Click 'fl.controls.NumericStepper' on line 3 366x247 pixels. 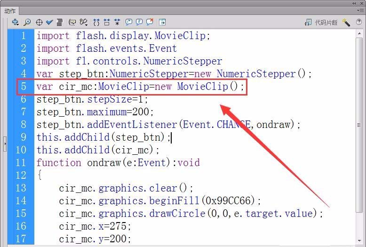[149, 61]
